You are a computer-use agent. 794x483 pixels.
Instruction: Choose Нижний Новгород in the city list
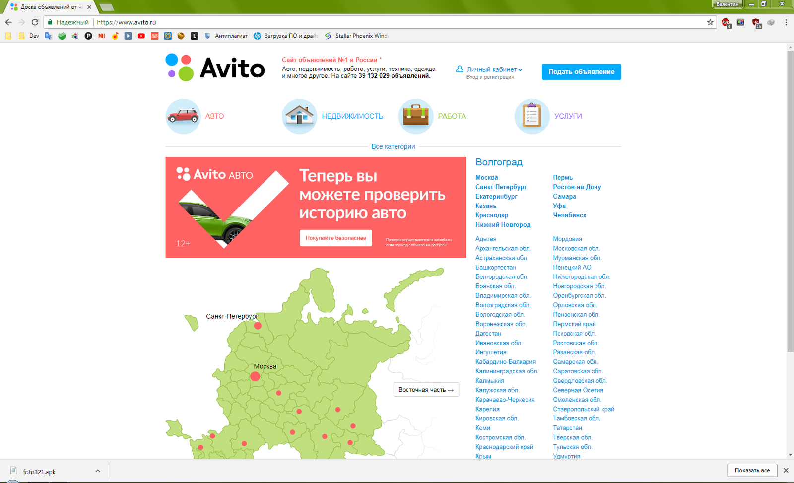pos(503,224)
